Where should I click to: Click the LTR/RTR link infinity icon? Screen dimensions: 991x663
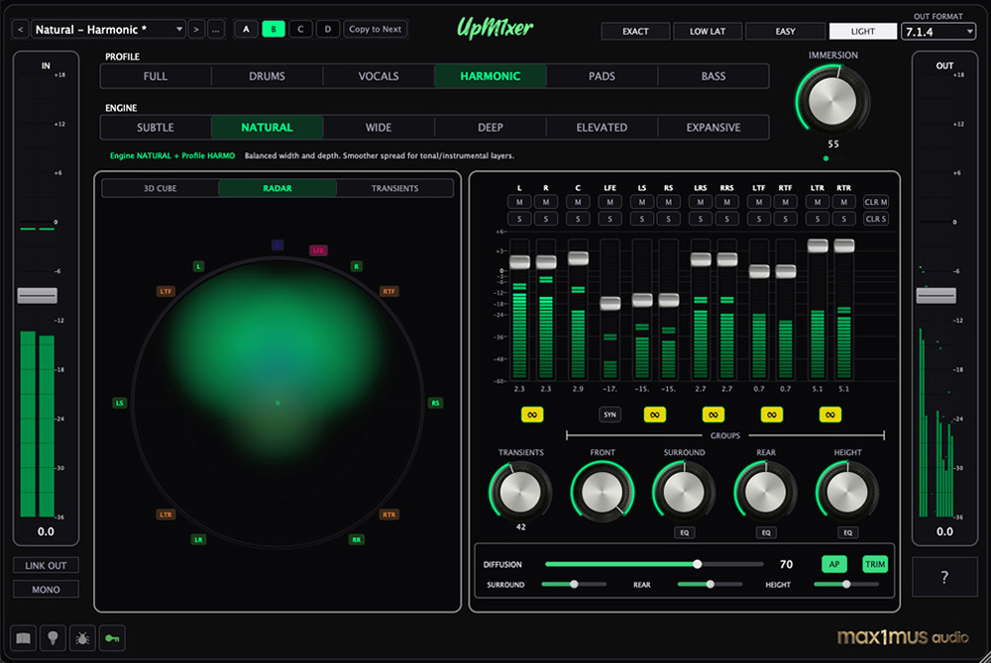pyautogui.click(x=830, y=415)
